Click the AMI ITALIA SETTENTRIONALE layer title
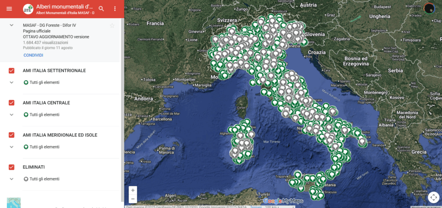This screenshot has width=442, height=208. tap(54, 70)
